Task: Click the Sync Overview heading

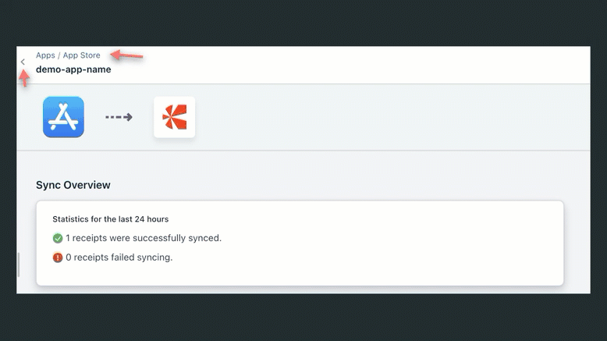Action: tap(73, 185)
